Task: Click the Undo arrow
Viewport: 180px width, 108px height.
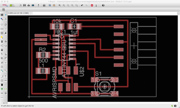Action: (82, 5)
